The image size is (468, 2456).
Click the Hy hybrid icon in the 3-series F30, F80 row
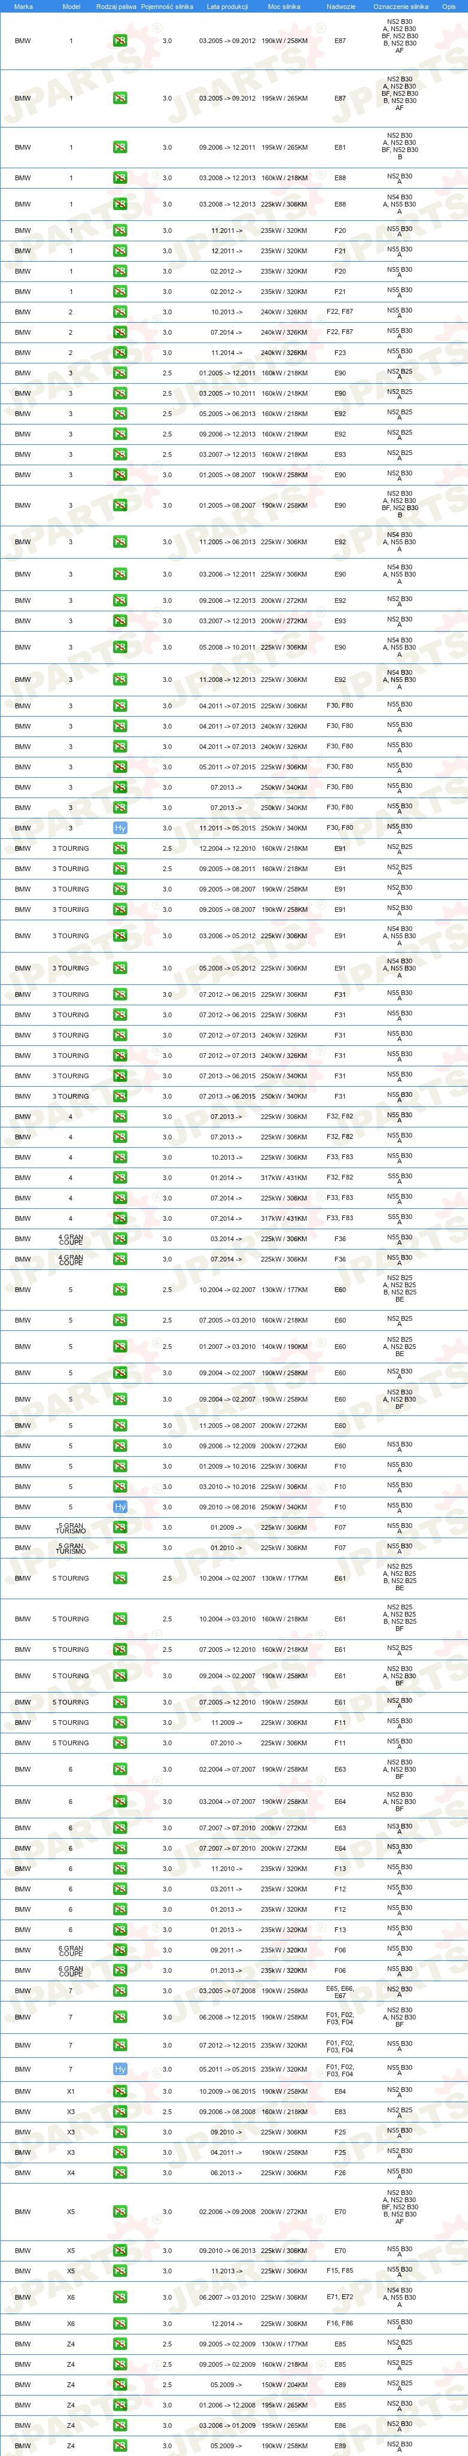pos(120,827)
